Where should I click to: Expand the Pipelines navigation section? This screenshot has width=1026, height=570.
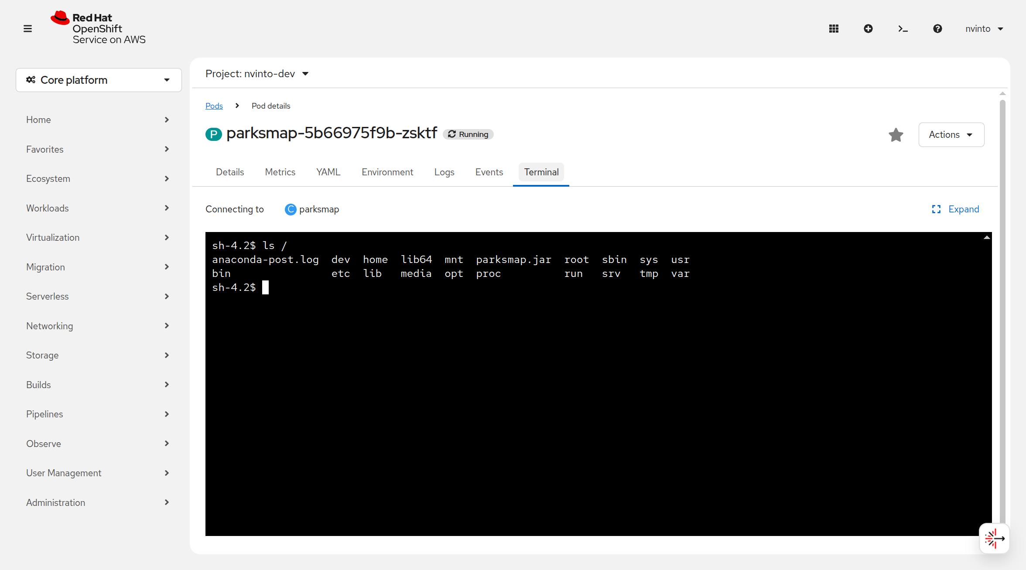pos(99,414)
